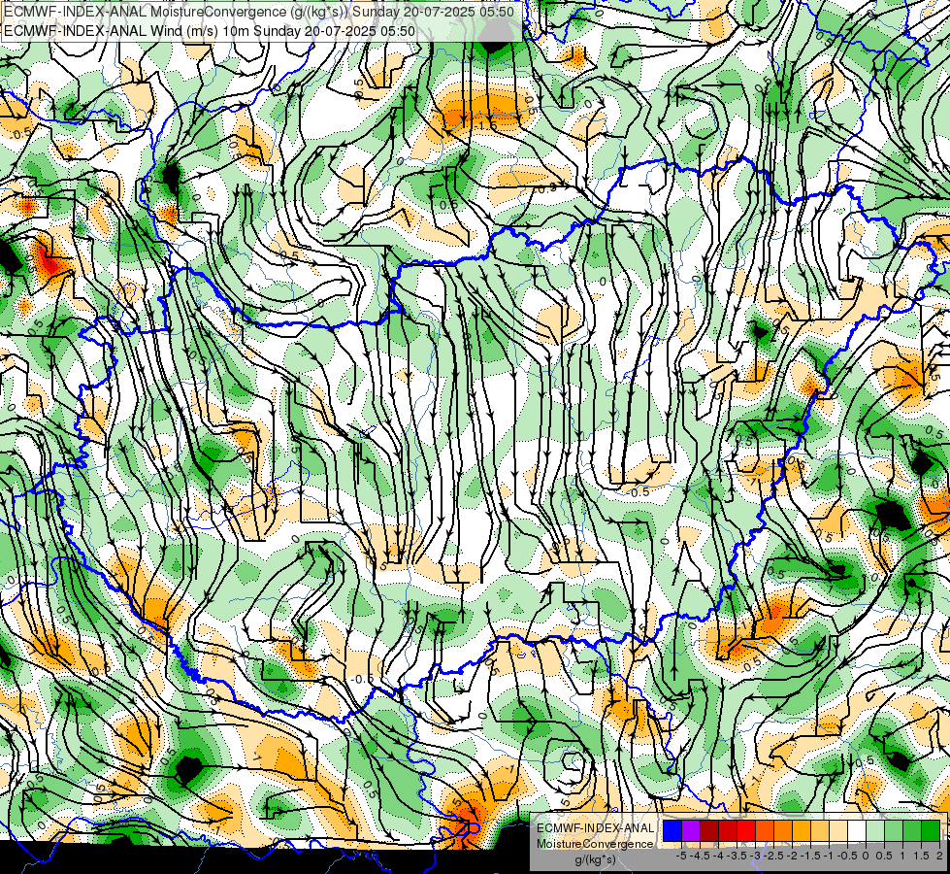950x874 pixels.
Task: Click the legend scale tick label 1.5
Action: (x=921, y=856)
